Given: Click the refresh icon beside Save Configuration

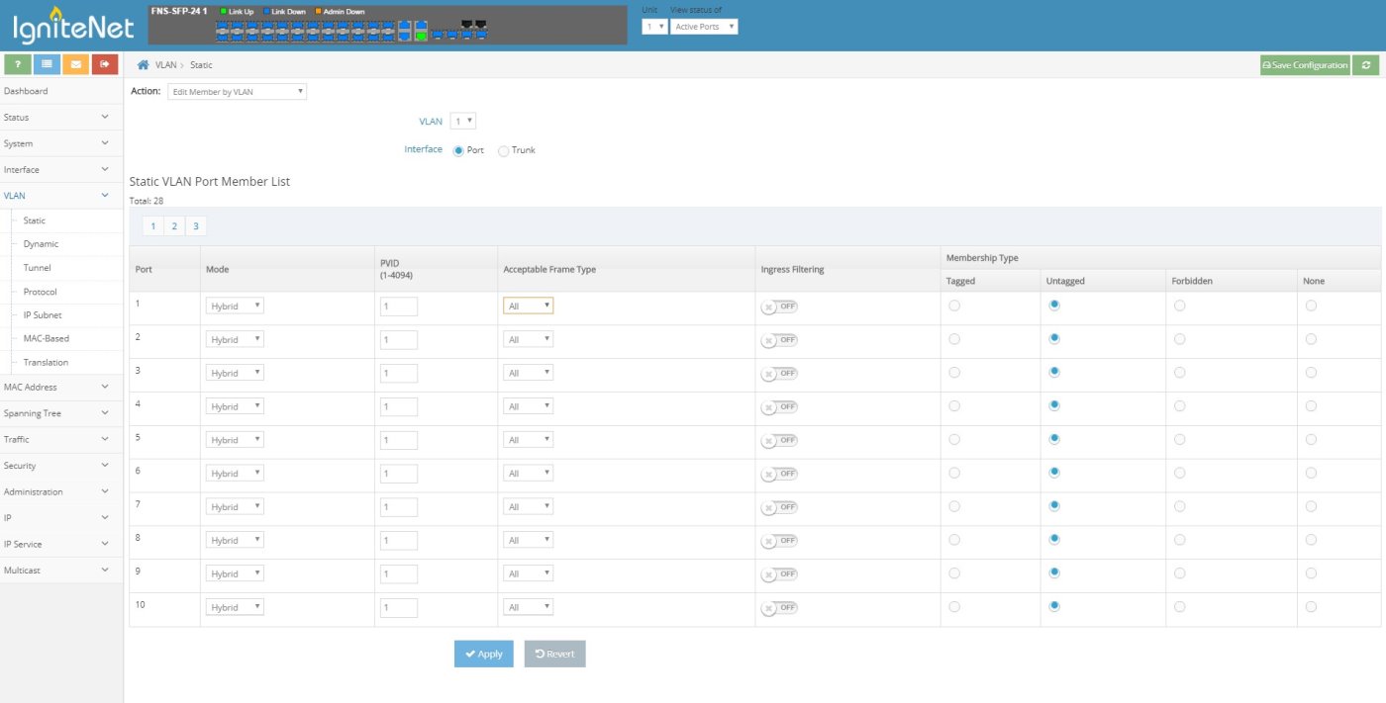Looking at the screenshot, I should (1367, 65).
